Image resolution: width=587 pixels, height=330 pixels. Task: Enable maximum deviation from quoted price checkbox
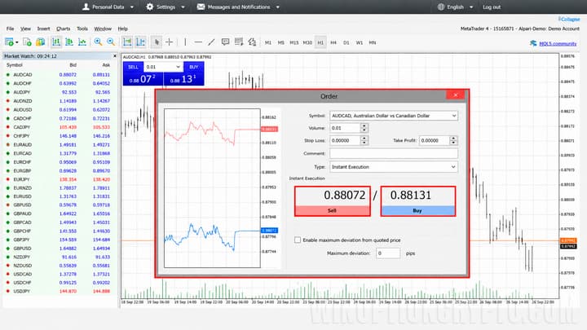click(298, 240)
